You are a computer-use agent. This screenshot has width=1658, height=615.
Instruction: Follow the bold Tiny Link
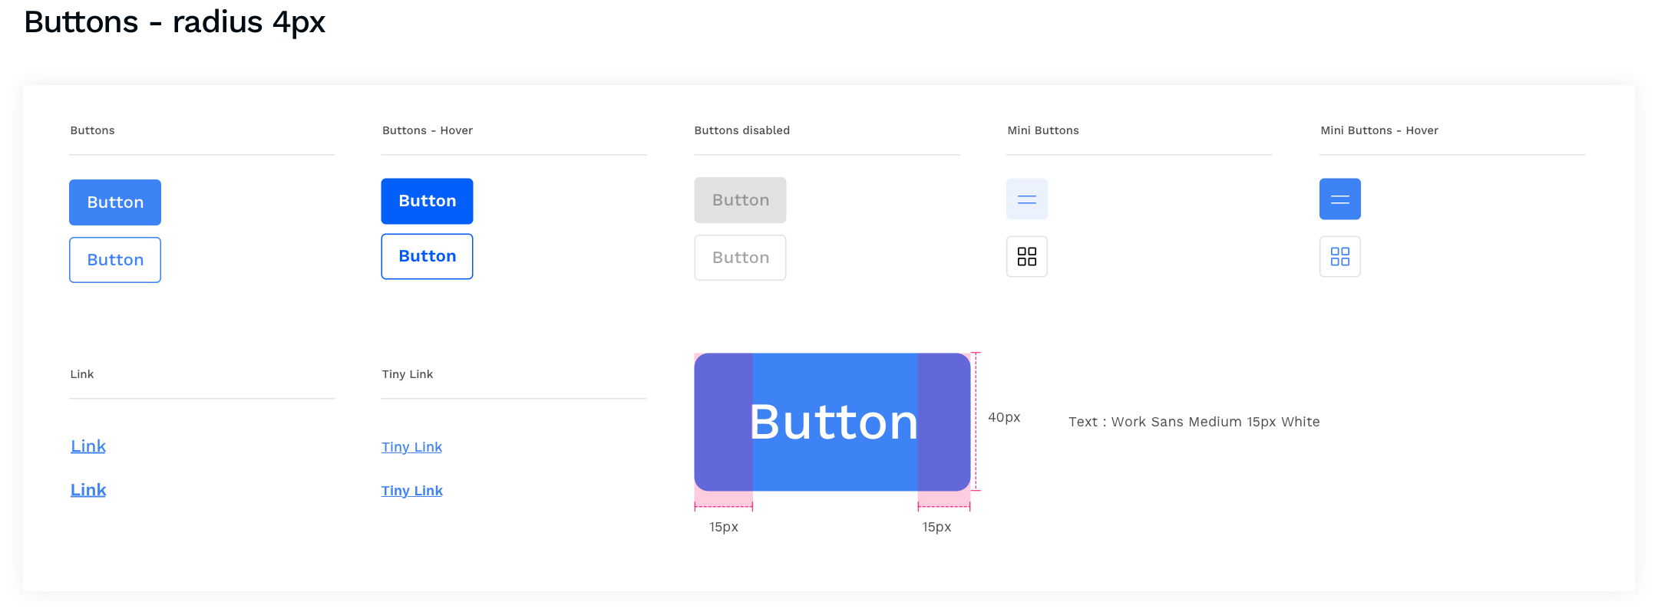[411, 491]
